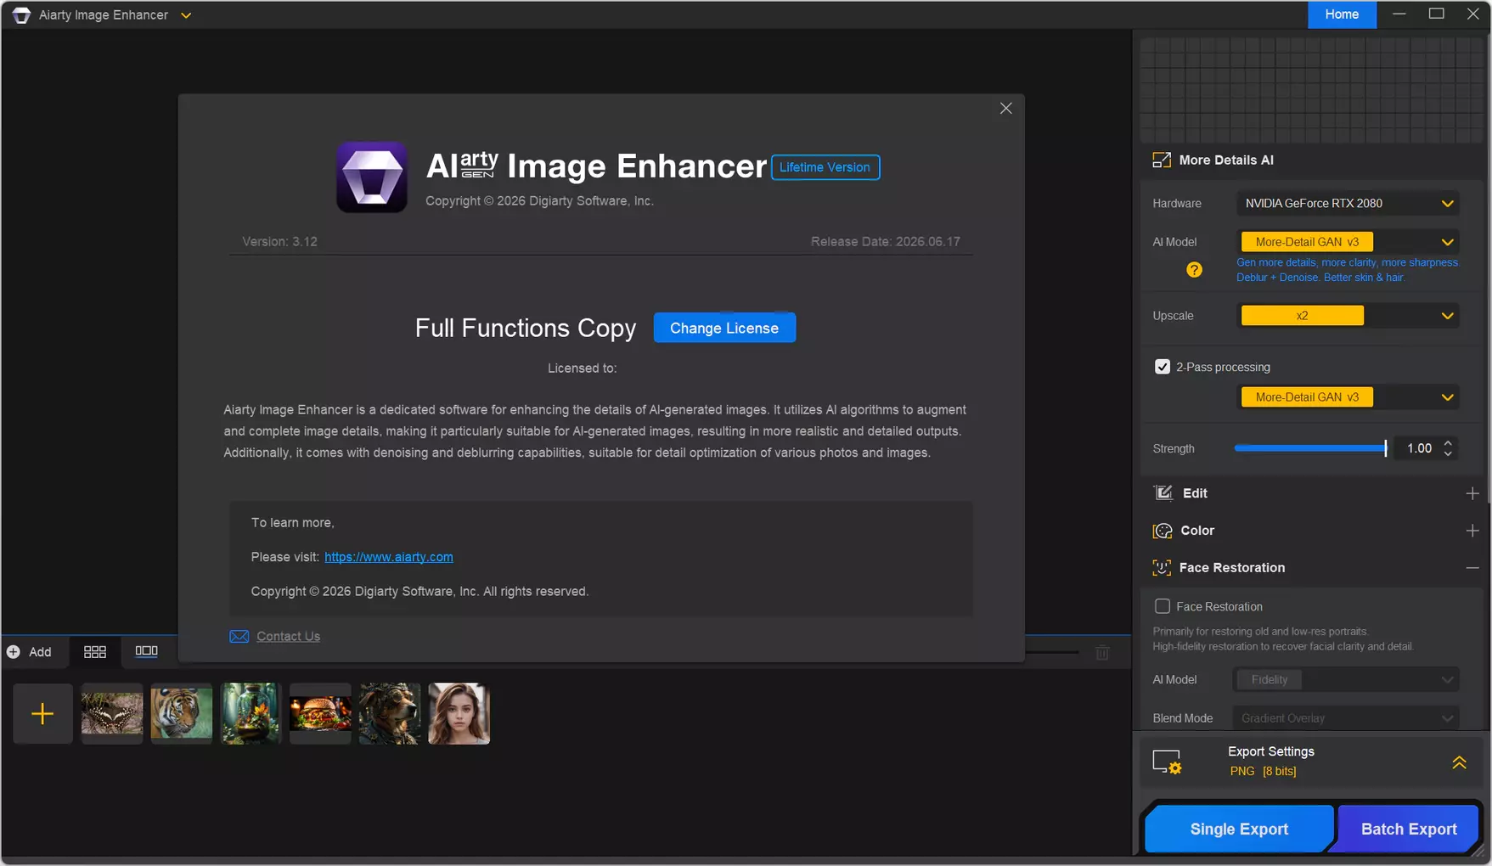
Task: Maximize the Aiarty window
Action: click(x=1437, y=14)
